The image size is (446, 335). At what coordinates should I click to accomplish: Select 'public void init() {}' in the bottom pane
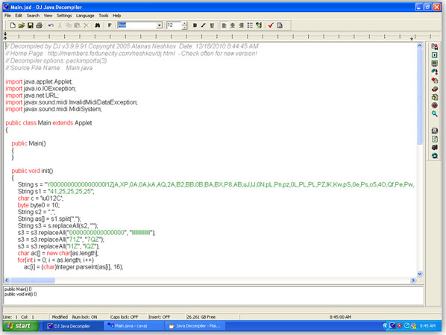click(x=20, y=294)
